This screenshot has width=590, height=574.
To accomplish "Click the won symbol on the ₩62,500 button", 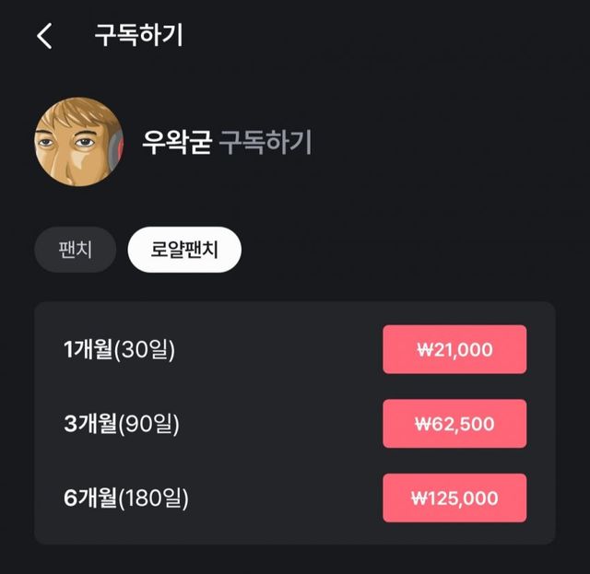I will (423, 425).
